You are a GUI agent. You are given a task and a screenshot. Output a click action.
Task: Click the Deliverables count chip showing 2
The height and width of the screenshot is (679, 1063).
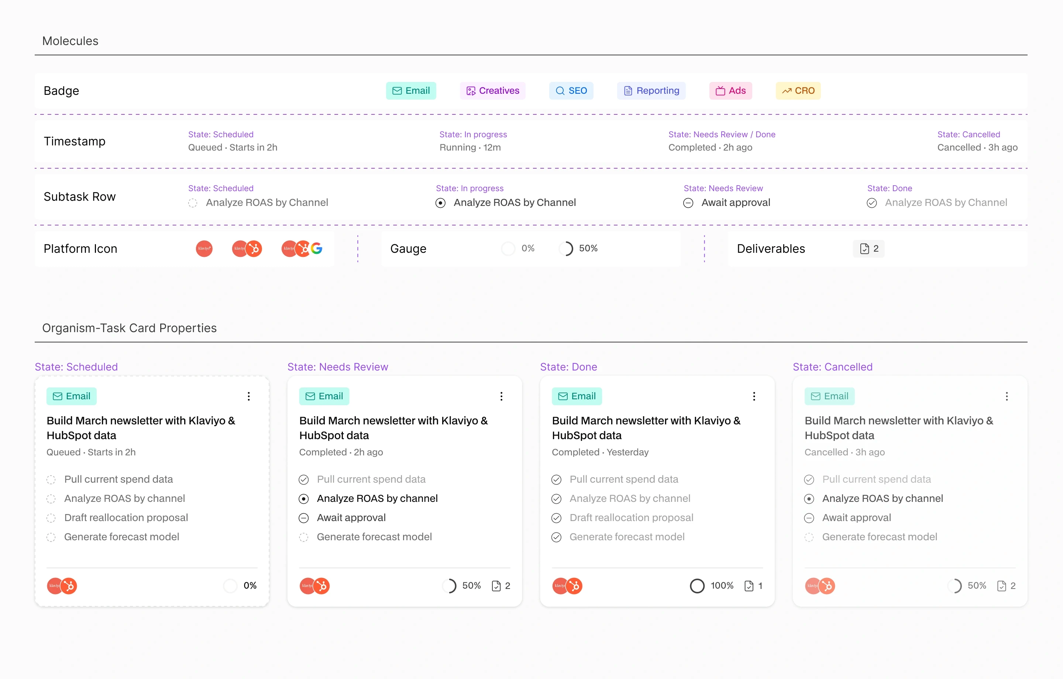tap(868, 249)
